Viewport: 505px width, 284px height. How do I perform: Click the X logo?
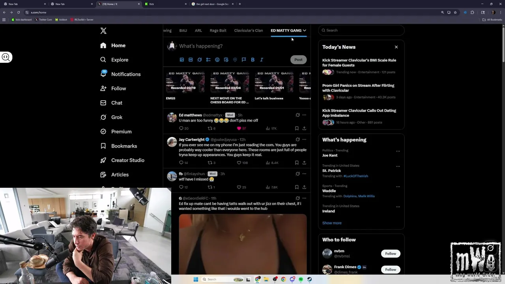coord(103,31)
